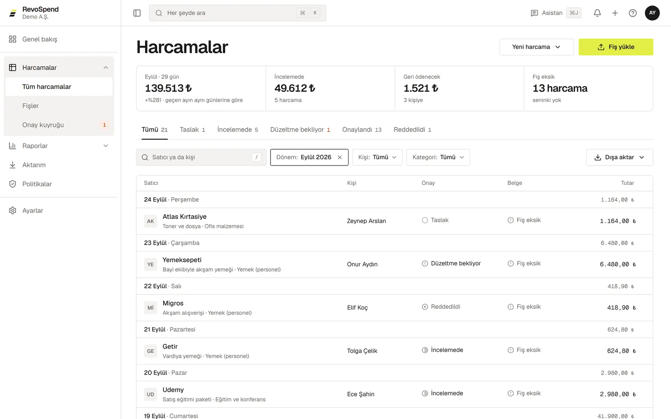Screen dimensions: 671x419
Task: Clear the Dönem Eylül 2026 filter
Action: pyautogui.click(x=340, y=157)
